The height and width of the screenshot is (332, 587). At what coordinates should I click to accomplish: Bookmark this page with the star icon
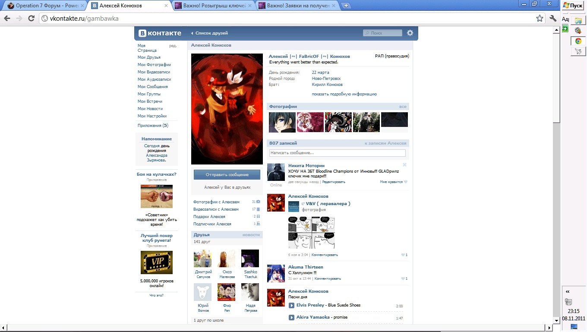[x=540, y=19]
